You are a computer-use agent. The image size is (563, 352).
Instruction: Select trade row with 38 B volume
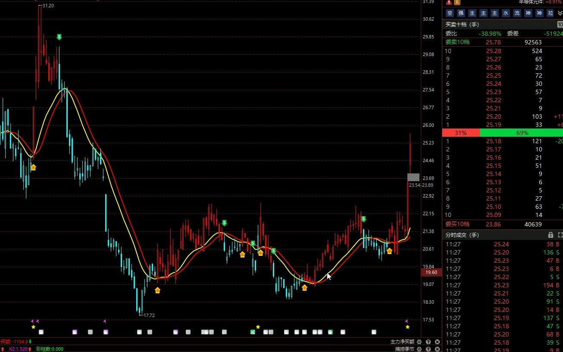tap(503, 244)
